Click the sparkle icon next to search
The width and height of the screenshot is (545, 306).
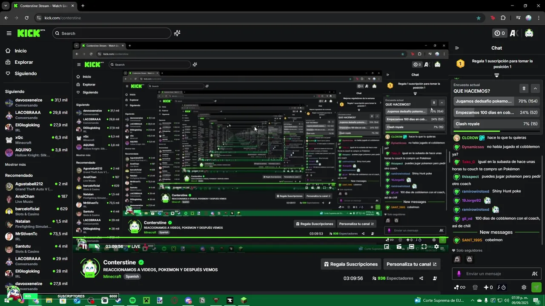[177, 33]
